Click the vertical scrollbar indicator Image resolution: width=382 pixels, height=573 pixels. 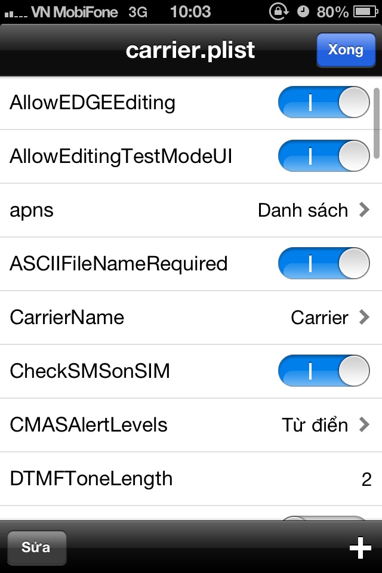[377, 123]
